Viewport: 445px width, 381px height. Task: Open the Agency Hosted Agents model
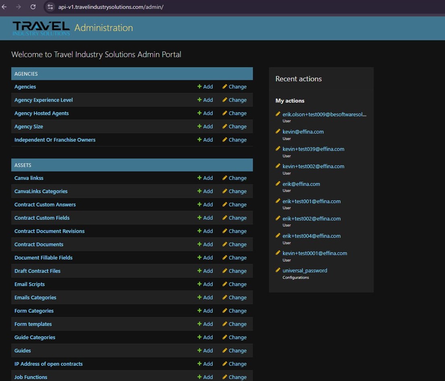[x=41, y=113]
